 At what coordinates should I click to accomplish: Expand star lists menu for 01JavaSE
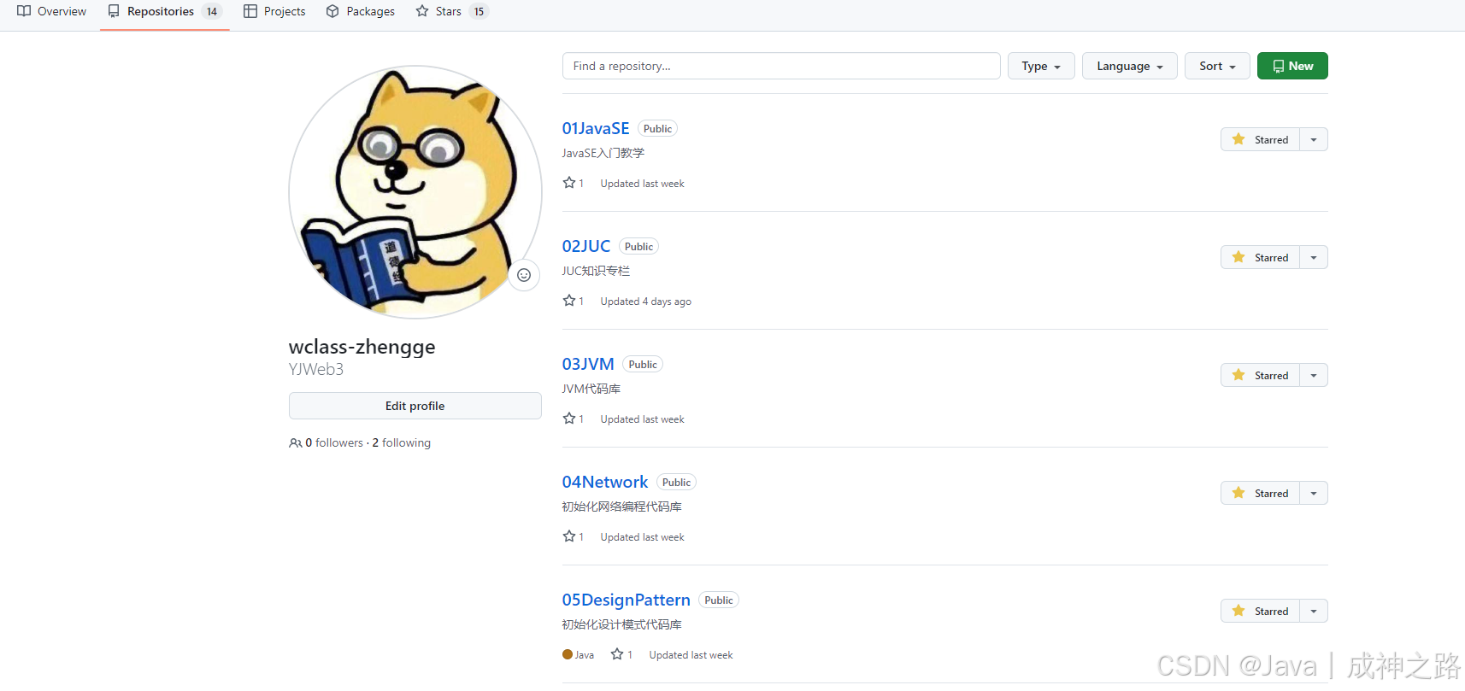coord(1314,139)
